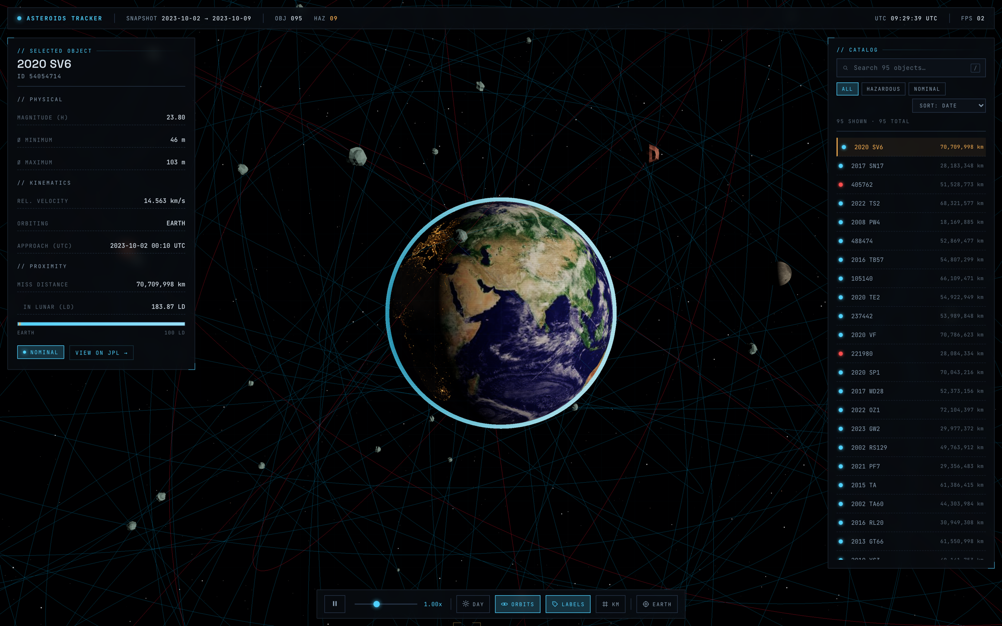Select 2020 VF in catalog

(911, 335)
